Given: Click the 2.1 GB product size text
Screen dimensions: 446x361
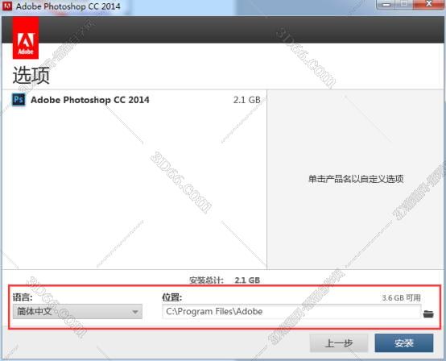Looking at the screenshot, I should pos(247,100).
